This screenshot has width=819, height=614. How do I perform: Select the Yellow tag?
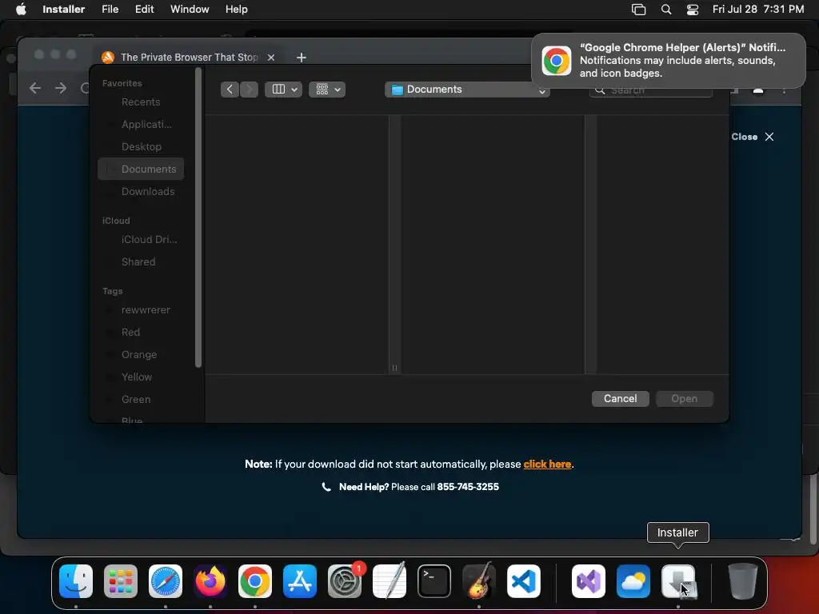[x=141, y=377]
